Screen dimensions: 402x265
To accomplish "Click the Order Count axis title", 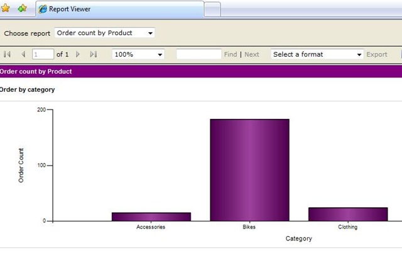I will 21,166.
